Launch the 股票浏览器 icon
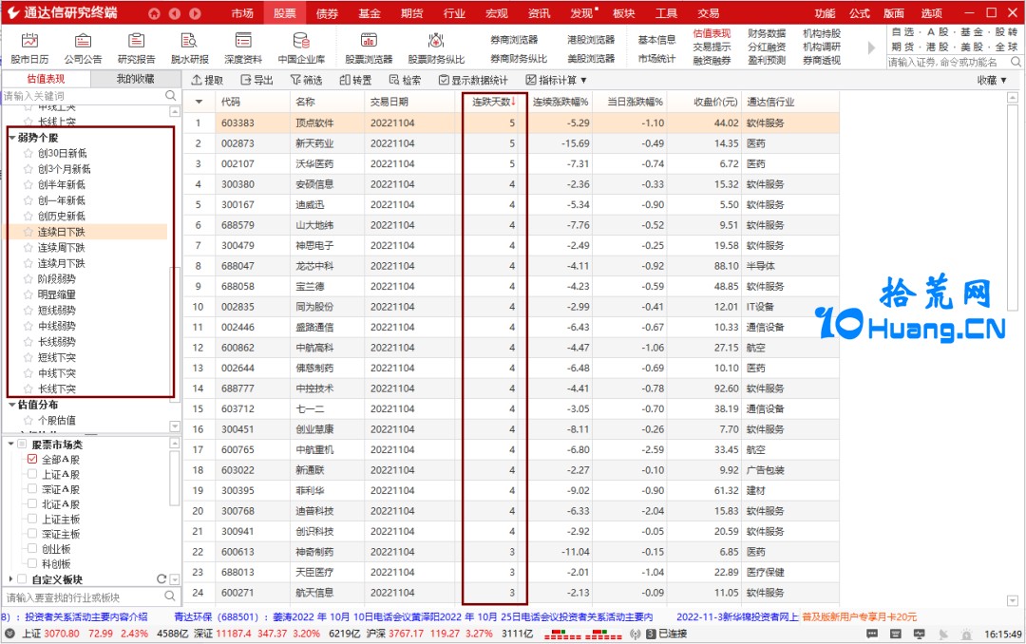The height and width of the screenshot is (644, 1026). [x=369, y=41]
